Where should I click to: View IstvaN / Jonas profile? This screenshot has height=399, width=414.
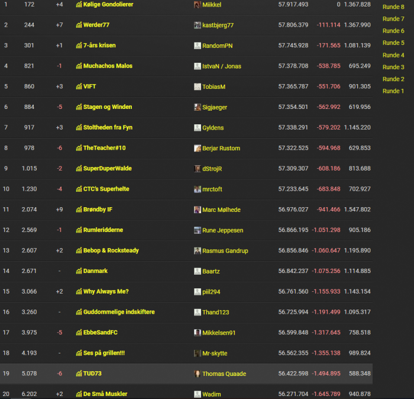click(x=222, y=66)
